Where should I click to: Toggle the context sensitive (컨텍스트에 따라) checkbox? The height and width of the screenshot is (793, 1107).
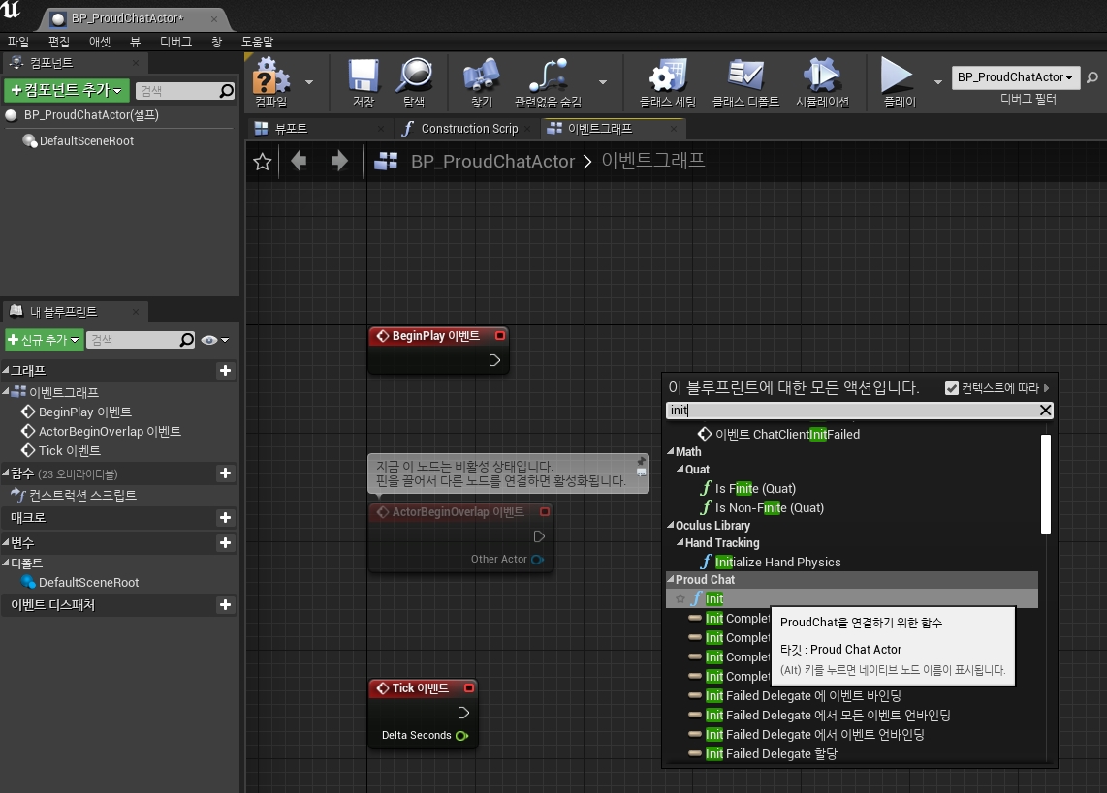pos(951,388)
